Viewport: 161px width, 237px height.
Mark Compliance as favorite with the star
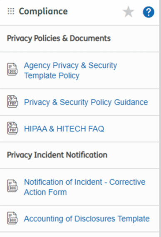pos(128,12)
